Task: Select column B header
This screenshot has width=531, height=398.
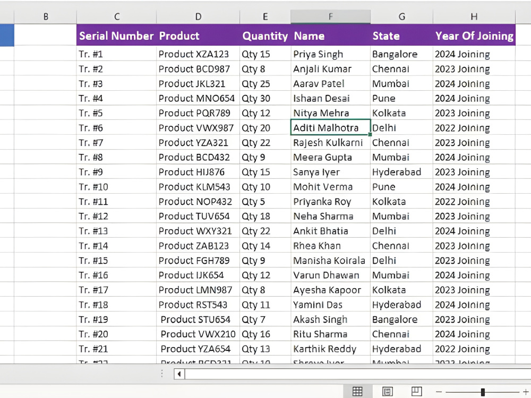Action: (x=45, y=16)
